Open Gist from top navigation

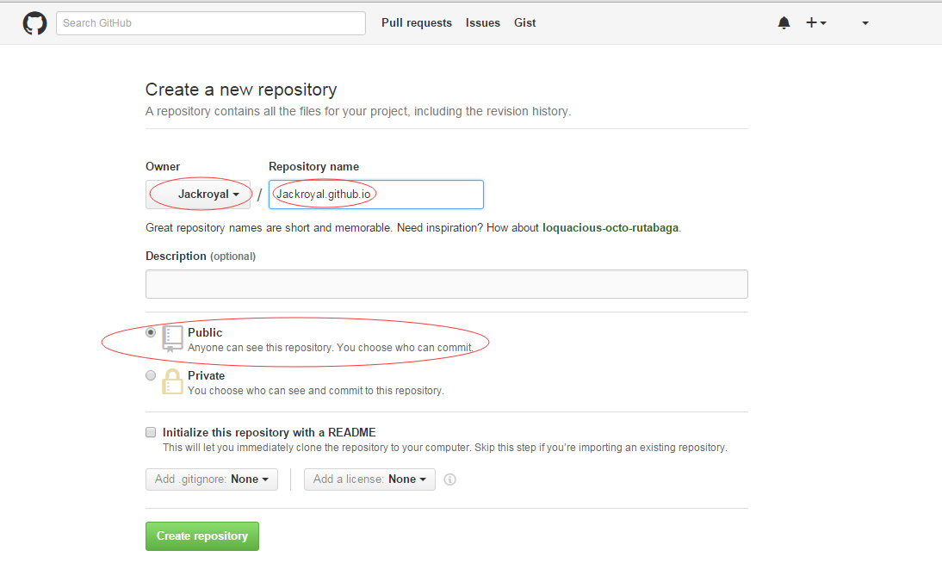pyautogui.click(x=524, y=23)
